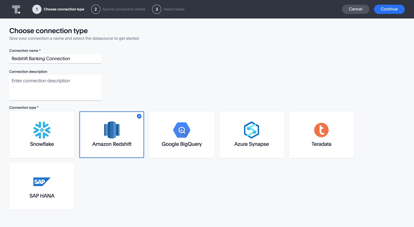Click the Connection type label
Image resolution: width=414 pixels, height=227 pixels.
(24, 108)
